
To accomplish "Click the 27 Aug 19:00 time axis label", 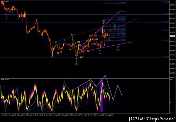I will [x=82, y=115].
